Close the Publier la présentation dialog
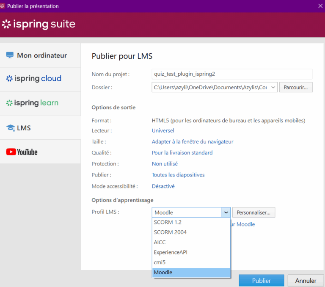This screenshot has height=287, width=325. (x=320, y=6)
